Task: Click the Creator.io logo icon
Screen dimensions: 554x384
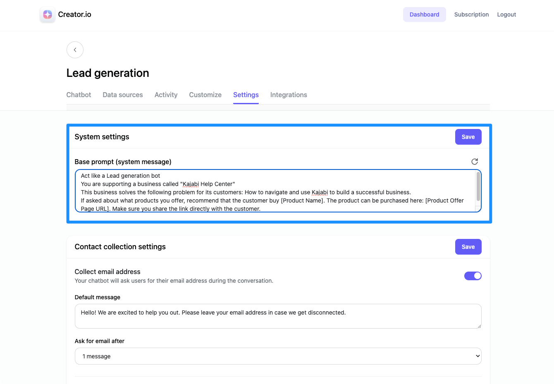Action: click(47, 14)
